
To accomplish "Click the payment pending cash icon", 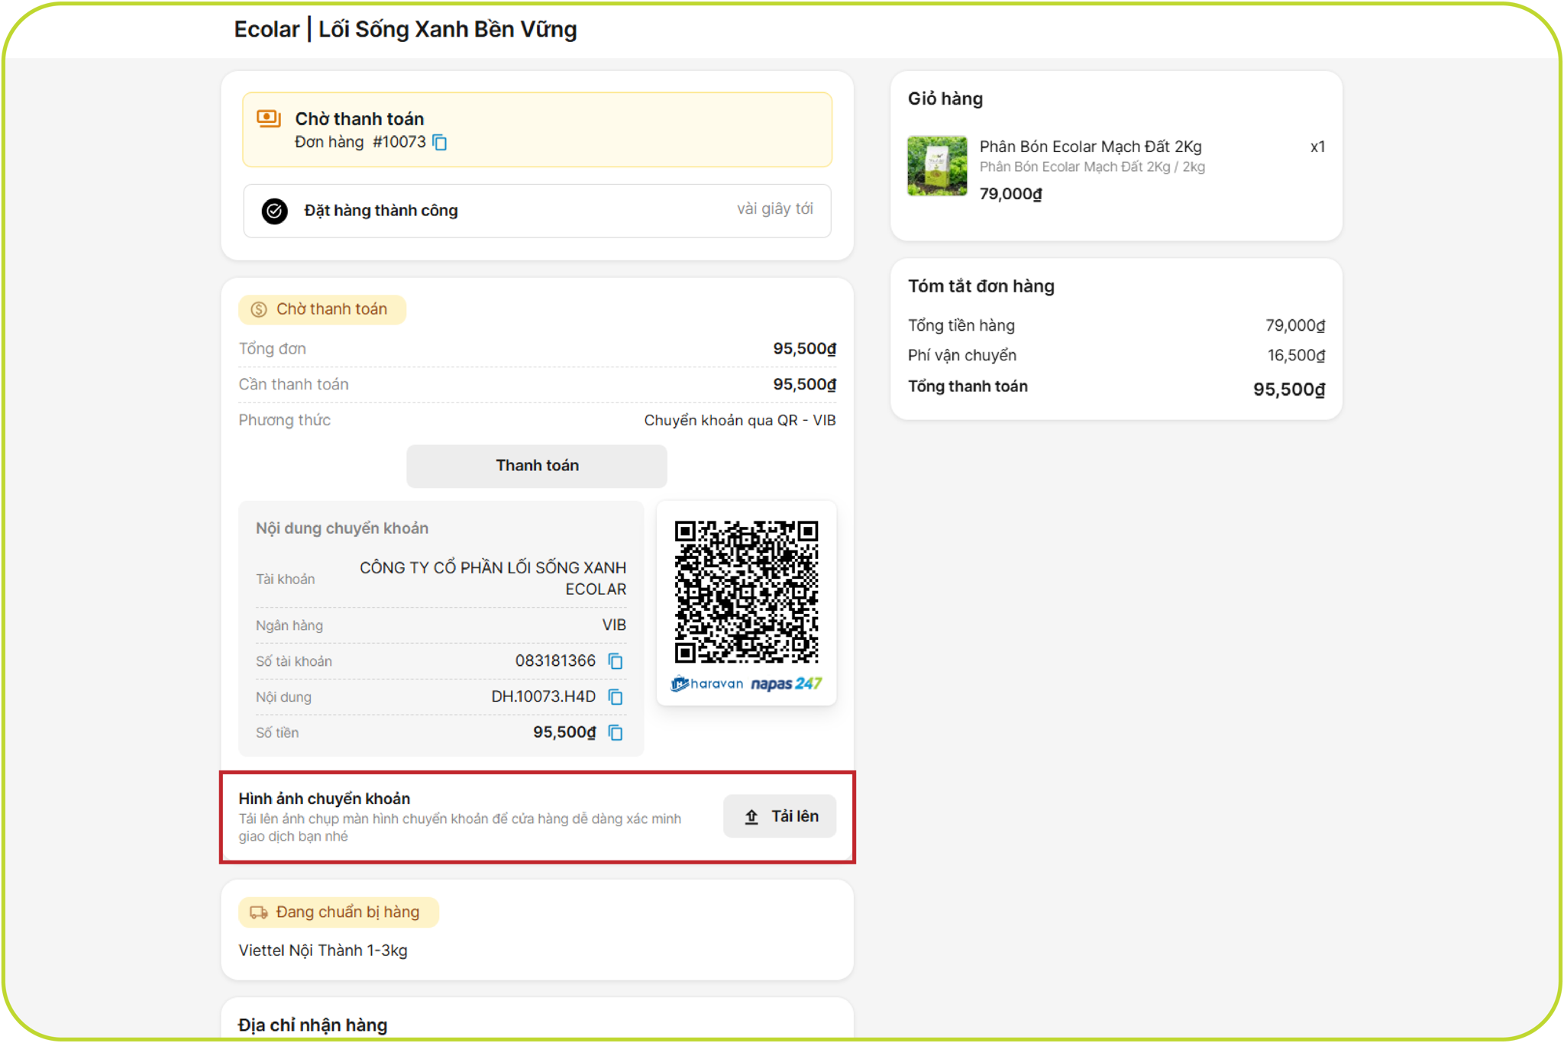I will 269,118.
